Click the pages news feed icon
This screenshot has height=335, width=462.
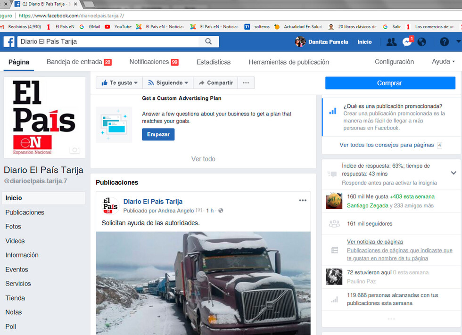334,250
